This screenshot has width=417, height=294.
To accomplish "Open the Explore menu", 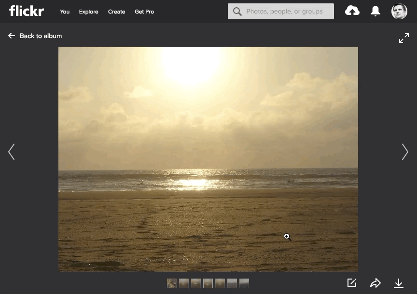I will pos(88,12).
